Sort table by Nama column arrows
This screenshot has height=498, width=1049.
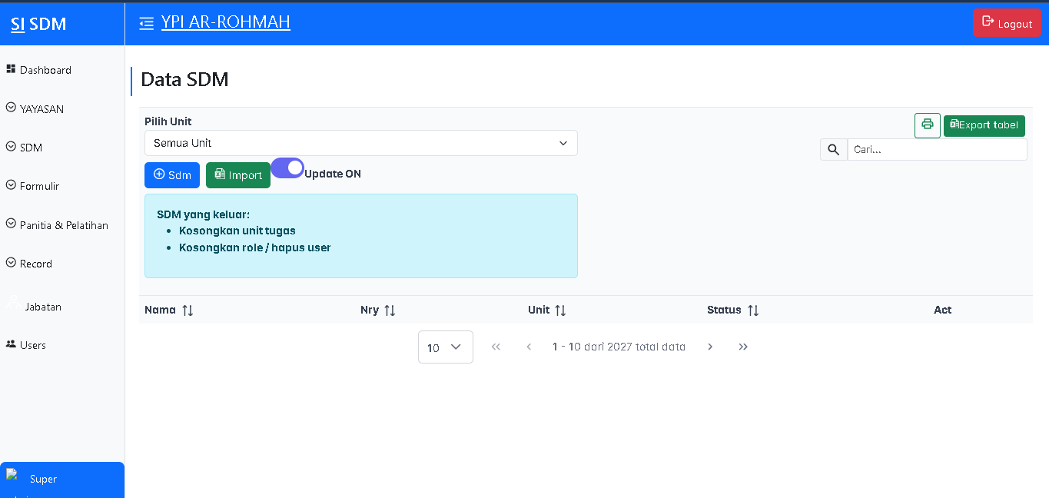tap(188, 310)
